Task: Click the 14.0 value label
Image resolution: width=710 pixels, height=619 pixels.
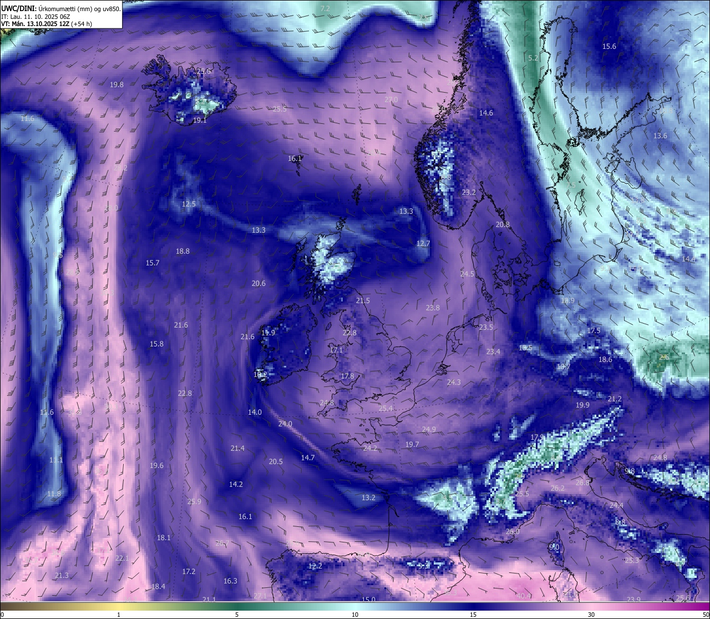Action: click(255, 412)
